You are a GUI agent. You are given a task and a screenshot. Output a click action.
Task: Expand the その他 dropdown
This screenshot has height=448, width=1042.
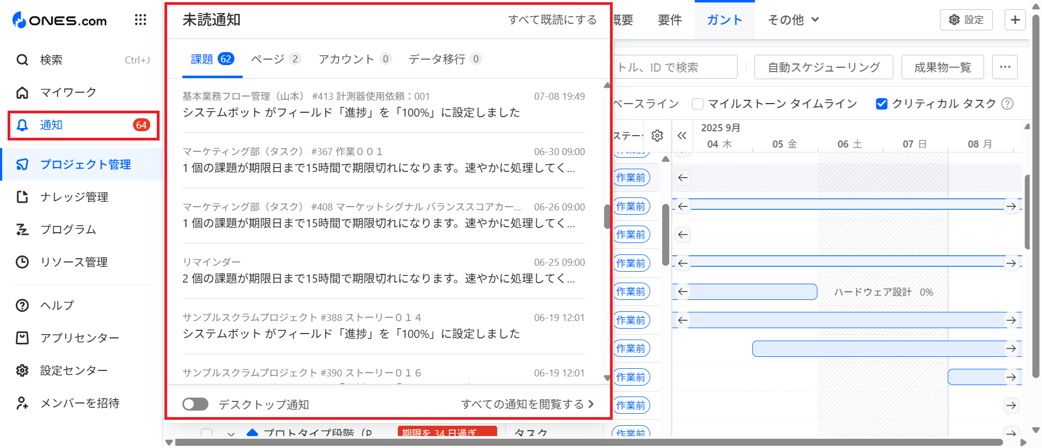[x=793, y=20]
